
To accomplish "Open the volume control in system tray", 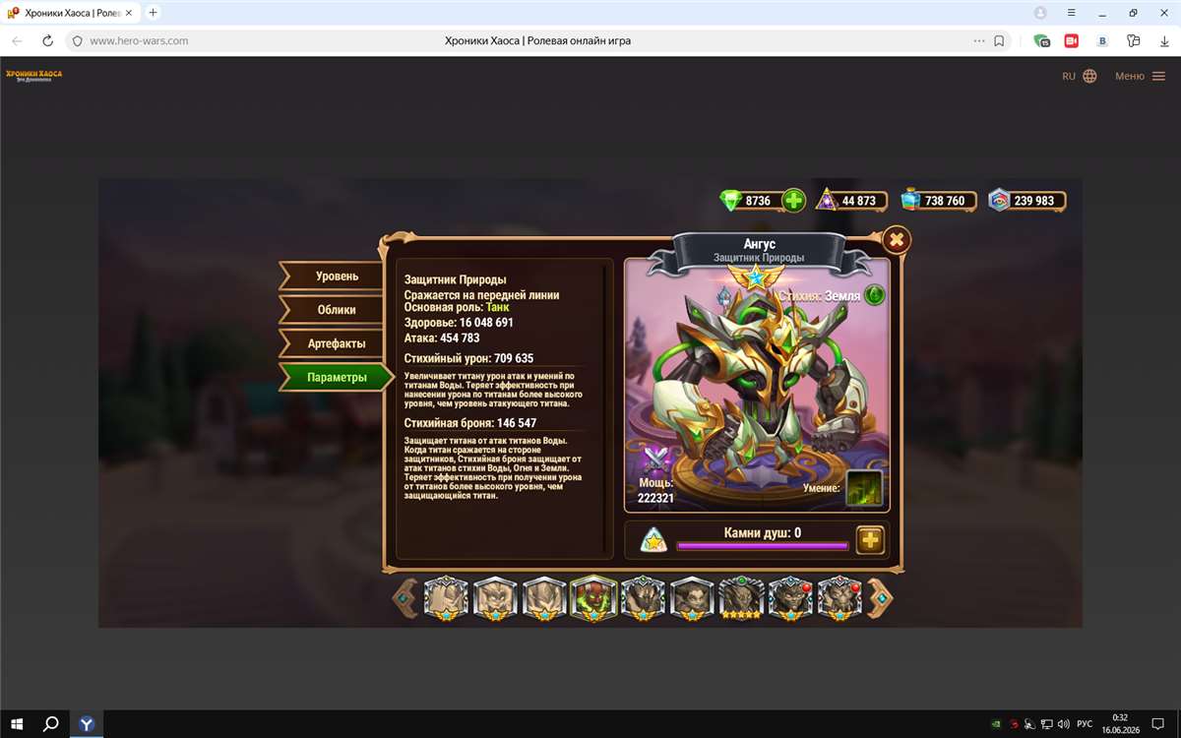I will pos(1063,723).
